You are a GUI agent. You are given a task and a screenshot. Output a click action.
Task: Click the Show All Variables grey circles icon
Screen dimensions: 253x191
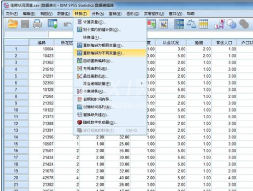(244, 24)
